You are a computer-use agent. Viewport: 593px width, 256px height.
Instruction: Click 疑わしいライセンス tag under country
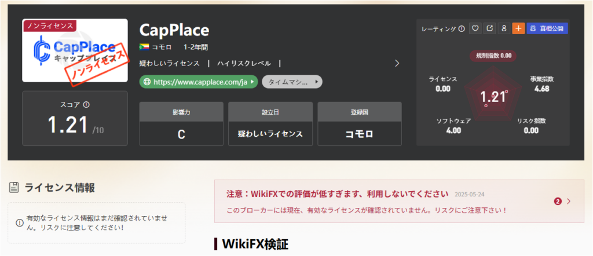(x=170, y=64)
